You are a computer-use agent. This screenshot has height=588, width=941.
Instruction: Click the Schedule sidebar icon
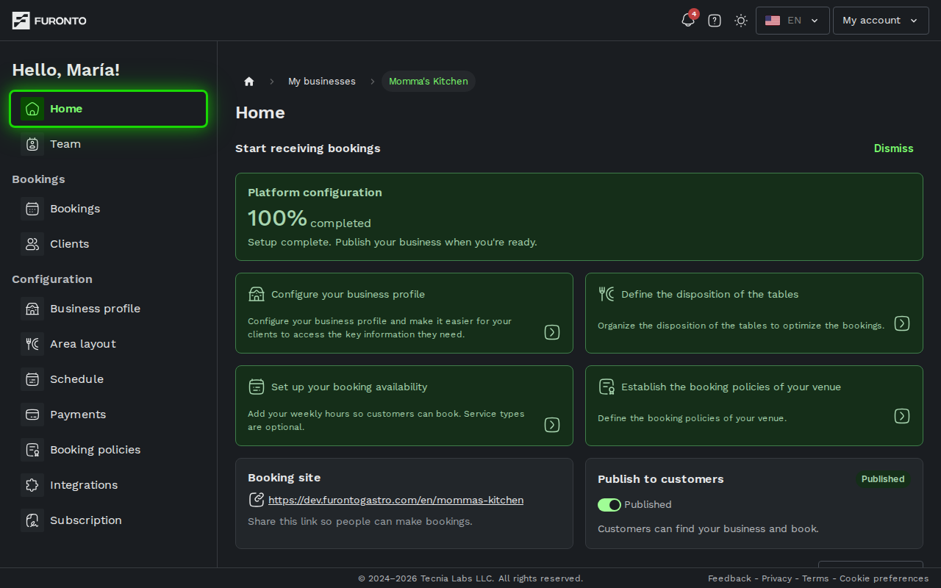pyautogui.click(x=32, y=379)
